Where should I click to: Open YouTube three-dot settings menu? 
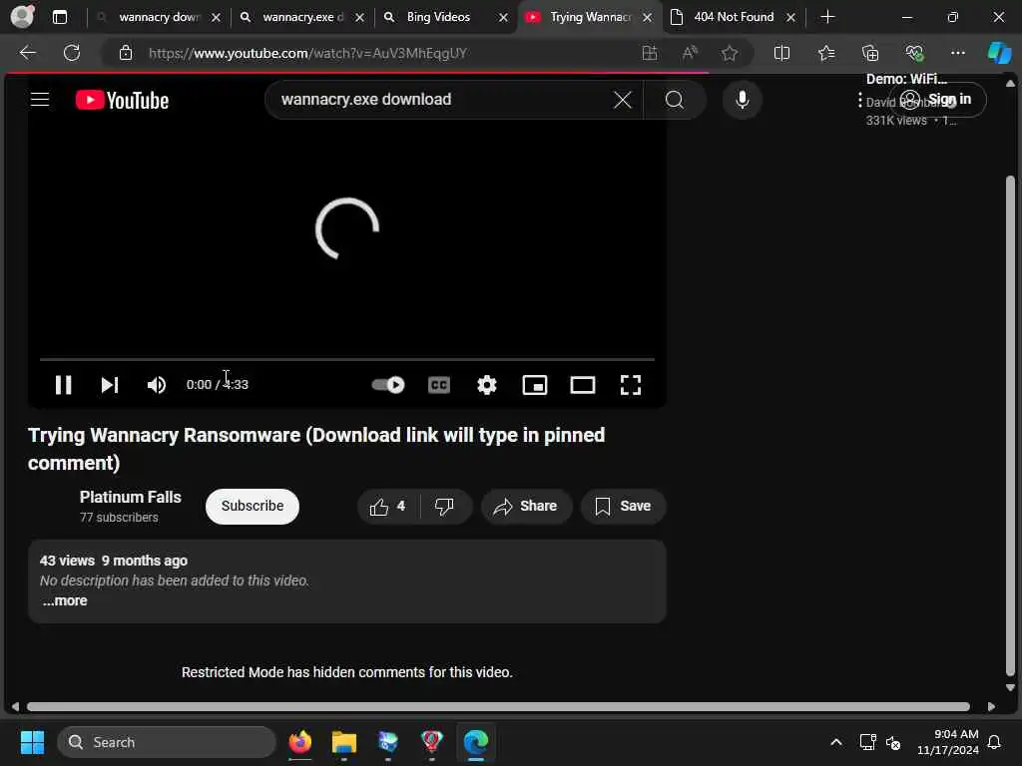pyautogui.click(x=860, y=100)
